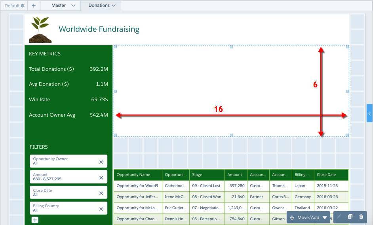
Task: Click the Irene McC... owner cell
Action: click(x=176, y=197)
